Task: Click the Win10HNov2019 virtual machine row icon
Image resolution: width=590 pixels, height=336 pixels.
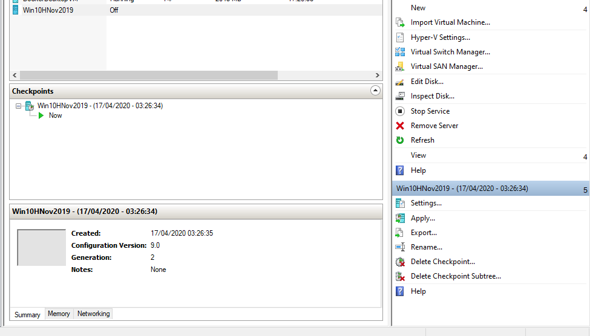Action: pyautogui.click(x=15, y=10)
